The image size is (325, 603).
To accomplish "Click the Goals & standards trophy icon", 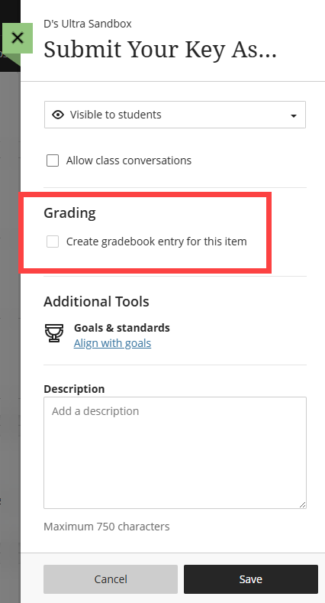I will (54, 333).
